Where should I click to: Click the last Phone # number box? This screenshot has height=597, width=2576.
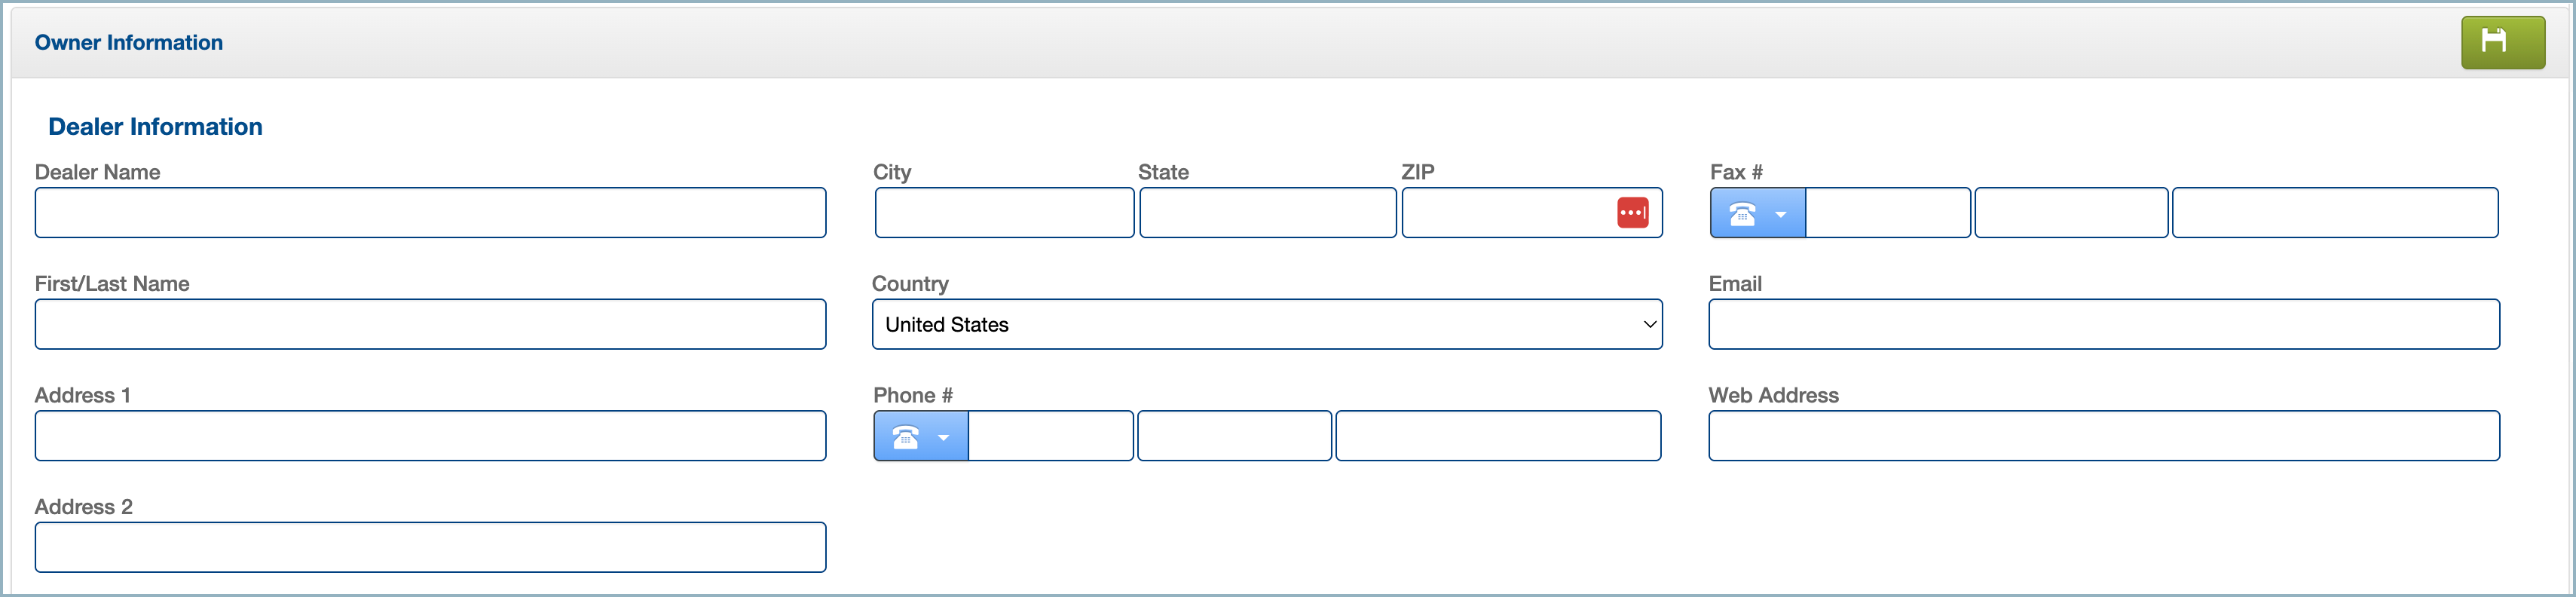pos(1497,436)
